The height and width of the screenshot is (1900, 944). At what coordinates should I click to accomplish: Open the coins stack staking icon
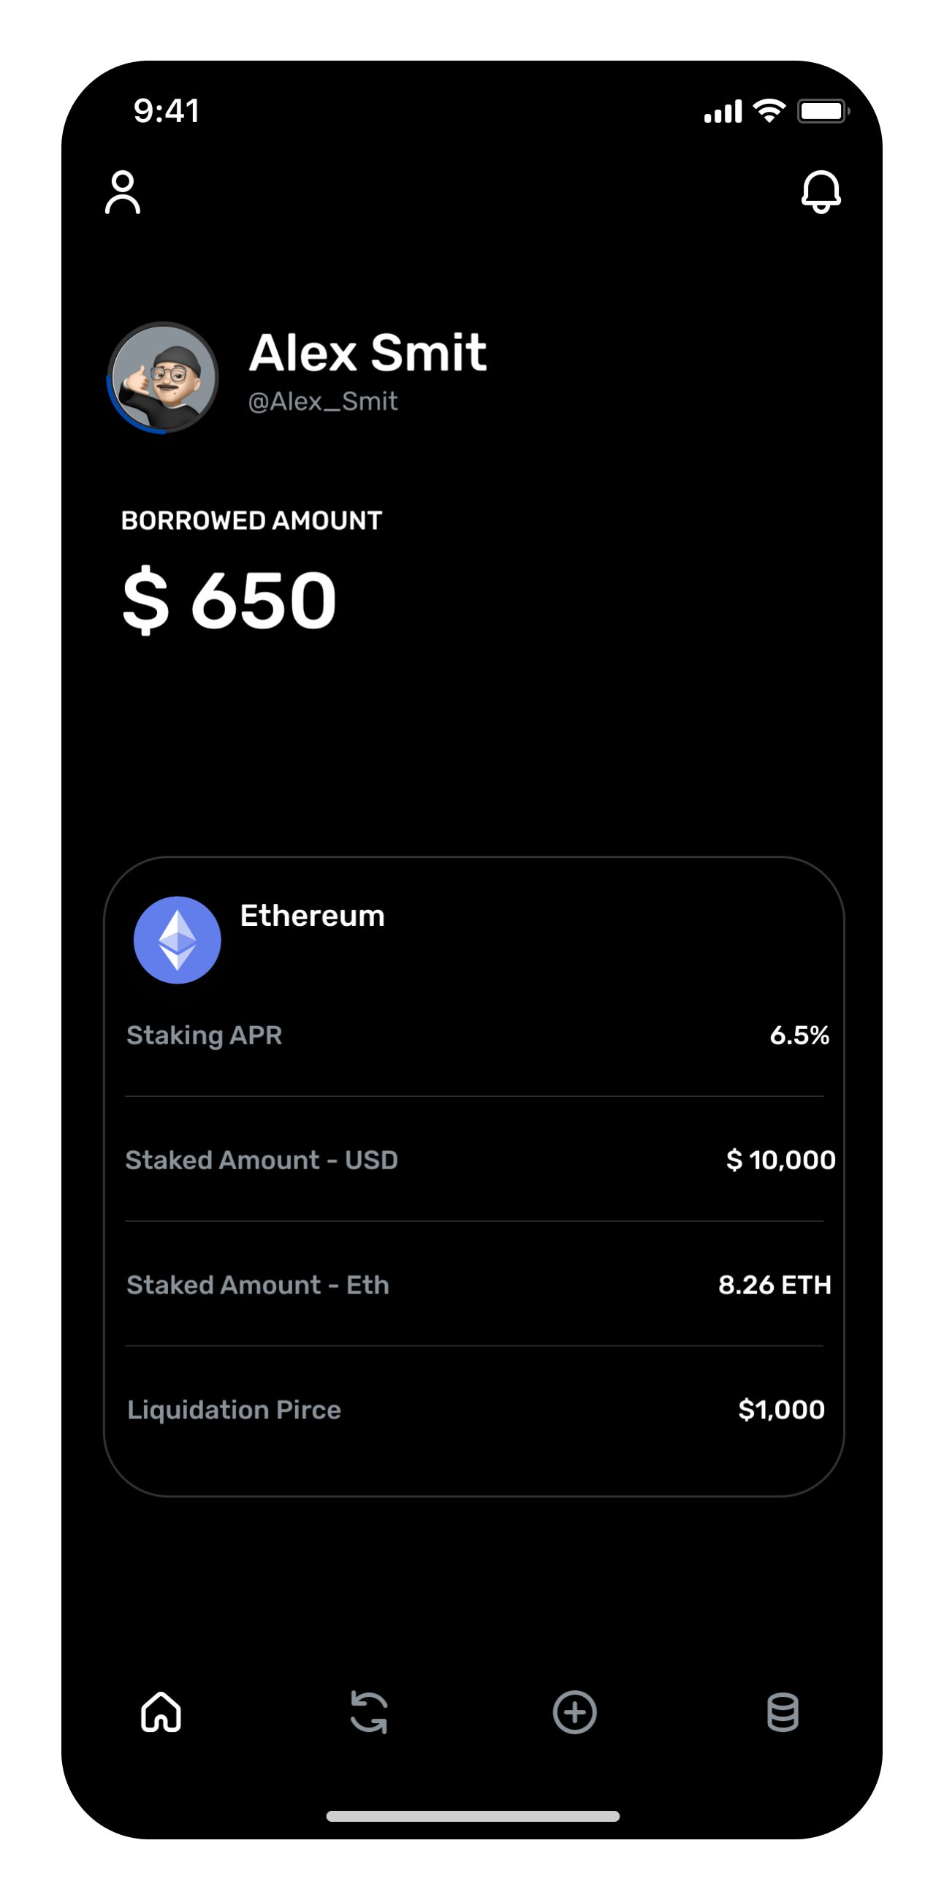click(783, 1712)
